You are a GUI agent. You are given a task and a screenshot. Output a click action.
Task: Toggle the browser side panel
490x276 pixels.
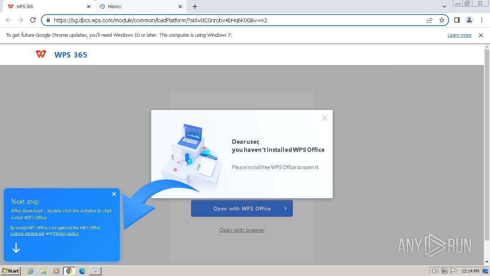tap(457, 20)
